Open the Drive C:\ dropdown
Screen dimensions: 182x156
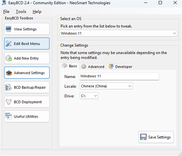[89, 96]
